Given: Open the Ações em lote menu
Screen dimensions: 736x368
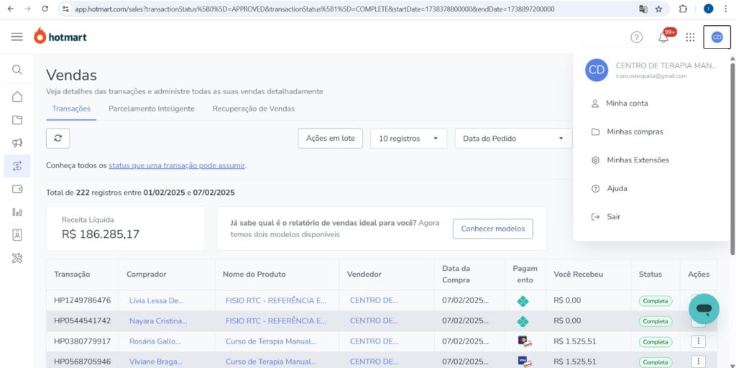Looking at the screenshot, I should (x=330, y=139).
